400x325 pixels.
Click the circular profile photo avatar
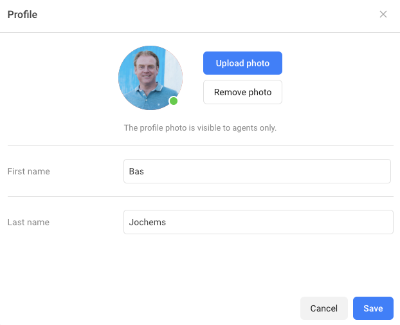[150, 77]
